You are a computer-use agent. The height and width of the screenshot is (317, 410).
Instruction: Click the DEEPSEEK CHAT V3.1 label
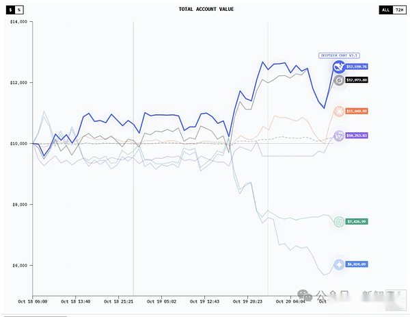point(340,55)
